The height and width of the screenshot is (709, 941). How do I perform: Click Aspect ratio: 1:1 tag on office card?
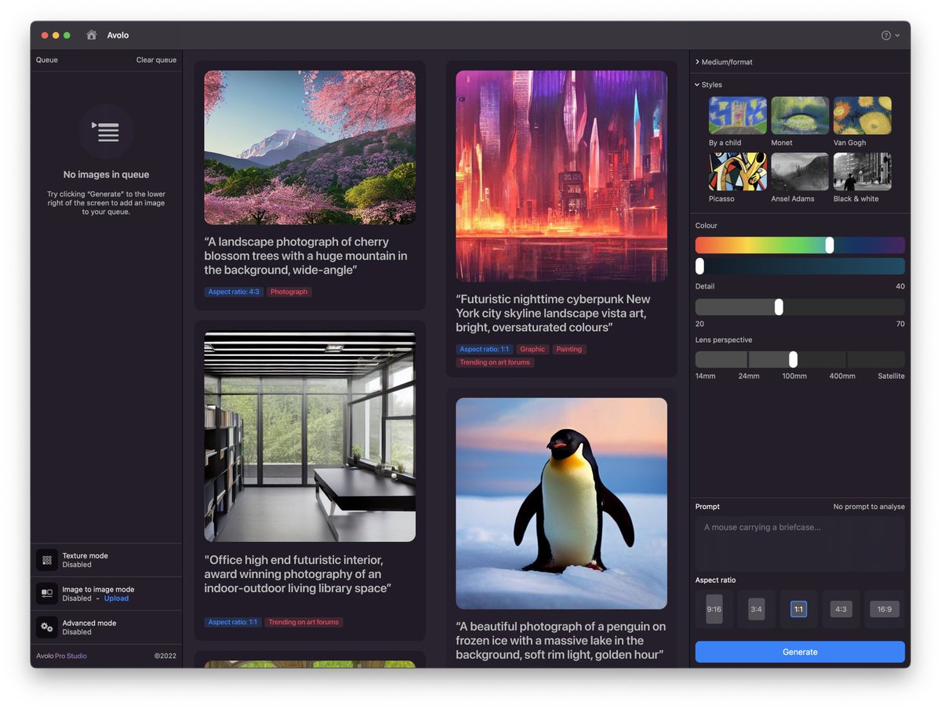tap(233, 622)
